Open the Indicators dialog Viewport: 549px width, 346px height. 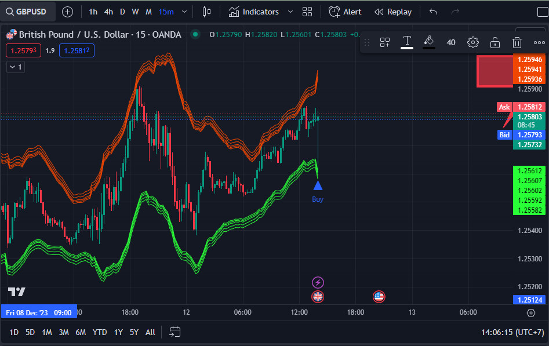coord(253,12)
